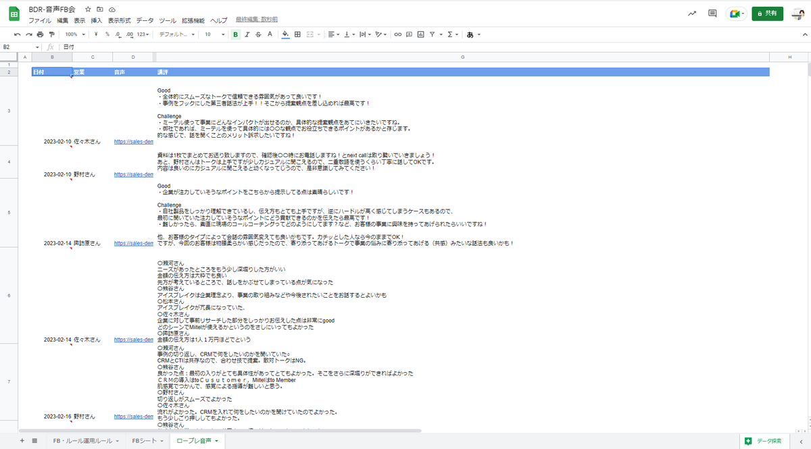Toggle bold formatting
The width and height of the screenshot is (811, 449).
(x=236, y=34)
